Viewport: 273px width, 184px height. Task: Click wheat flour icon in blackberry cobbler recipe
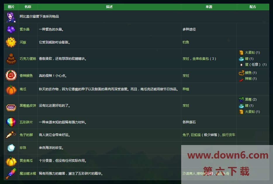(241, 112)
